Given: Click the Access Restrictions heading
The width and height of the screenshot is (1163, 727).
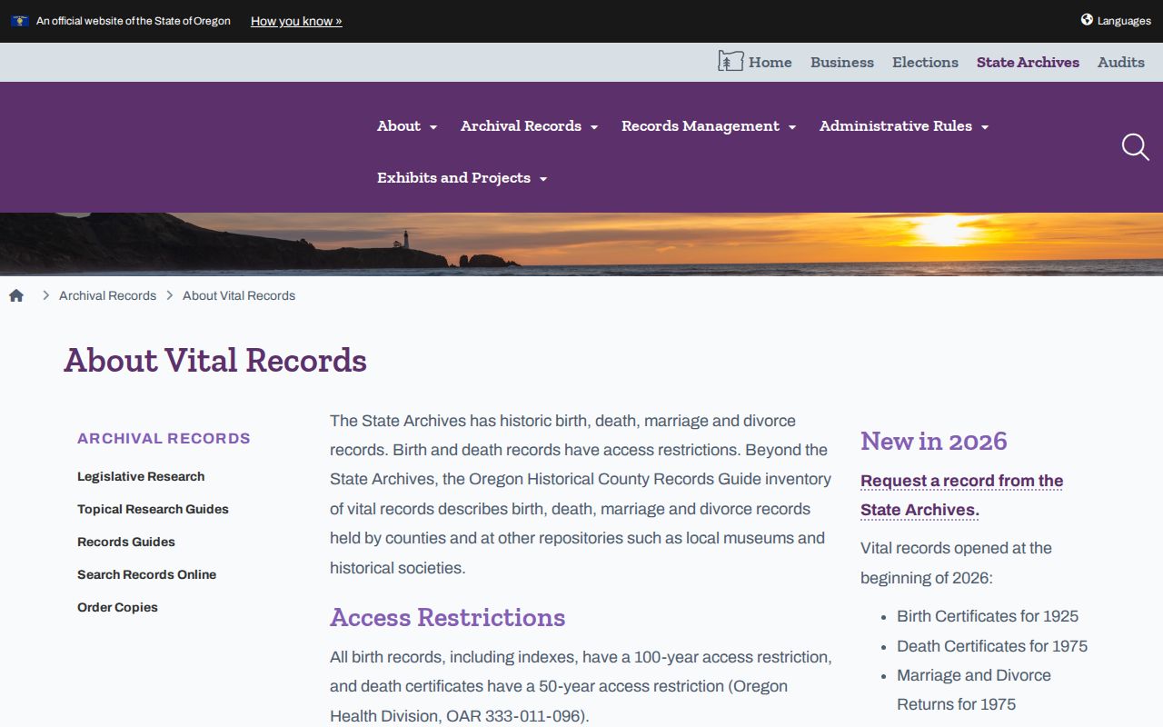Looking at the screenshot, I should pyautogui.click(x=447, y=617).
